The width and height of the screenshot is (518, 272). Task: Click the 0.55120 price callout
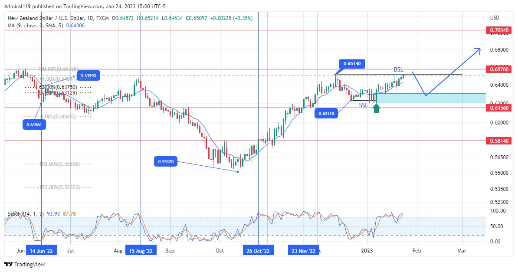(x=166, y=162)
